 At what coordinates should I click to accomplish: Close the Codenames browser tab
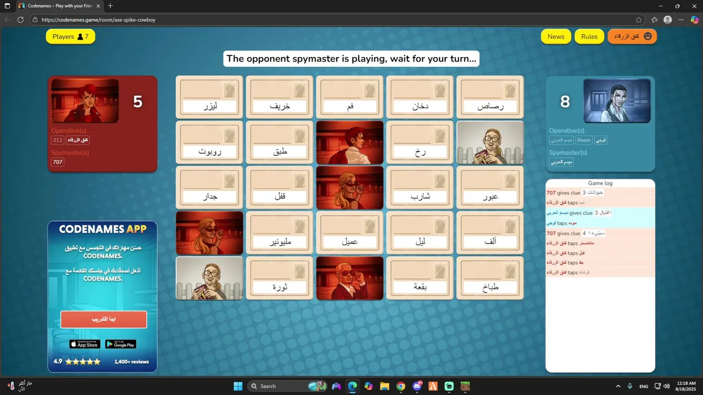[98, 6]
